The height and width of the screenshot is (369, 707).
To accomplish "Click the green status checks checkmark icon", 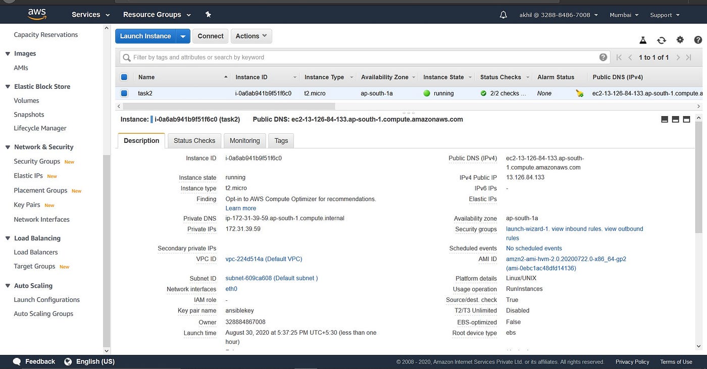I will pyautogui.click(x=484, y=93).
